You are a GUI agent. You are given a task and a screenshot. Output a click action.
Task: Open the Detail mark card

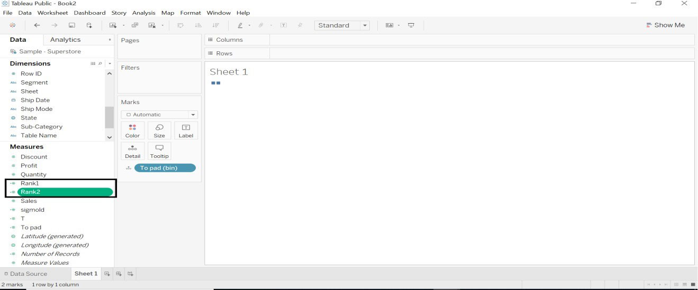(132, 151)
